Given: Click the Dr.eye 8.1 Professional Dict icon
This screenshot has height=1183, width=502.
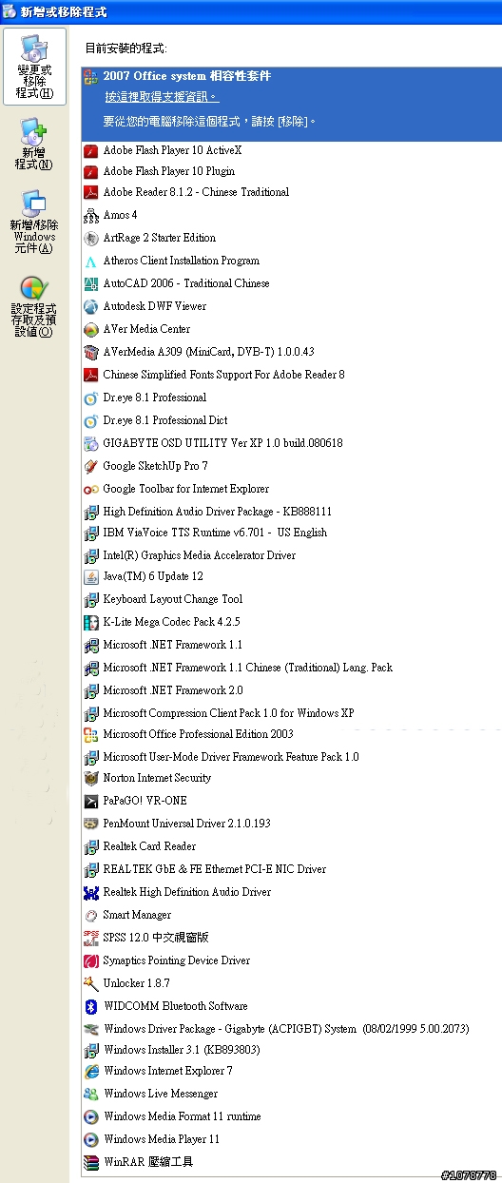Looking at the screenshot, I should tap(91, 420).
